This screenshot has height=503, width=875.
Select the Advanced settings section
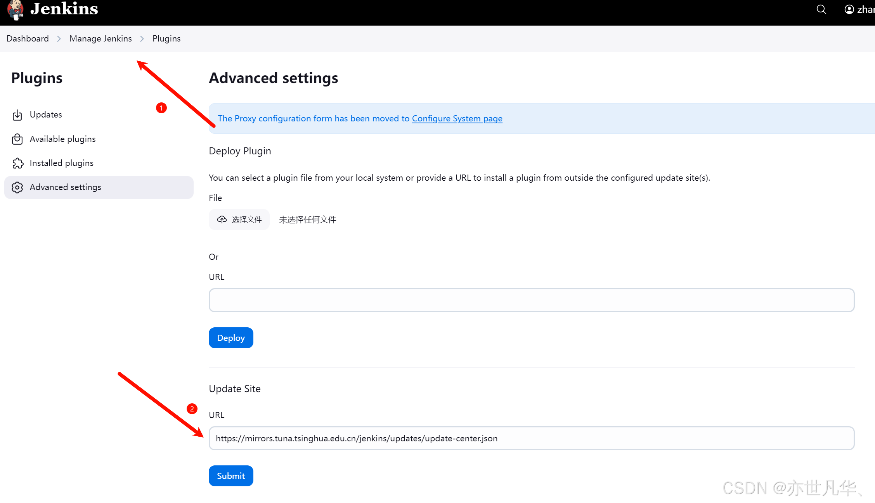tap(99, 187)
